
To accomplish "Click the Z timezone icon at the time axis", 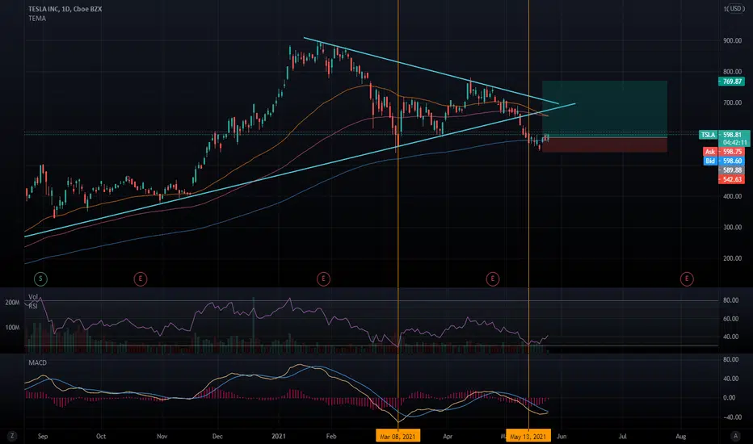I will pyautogui.click(x=12, y=436).
